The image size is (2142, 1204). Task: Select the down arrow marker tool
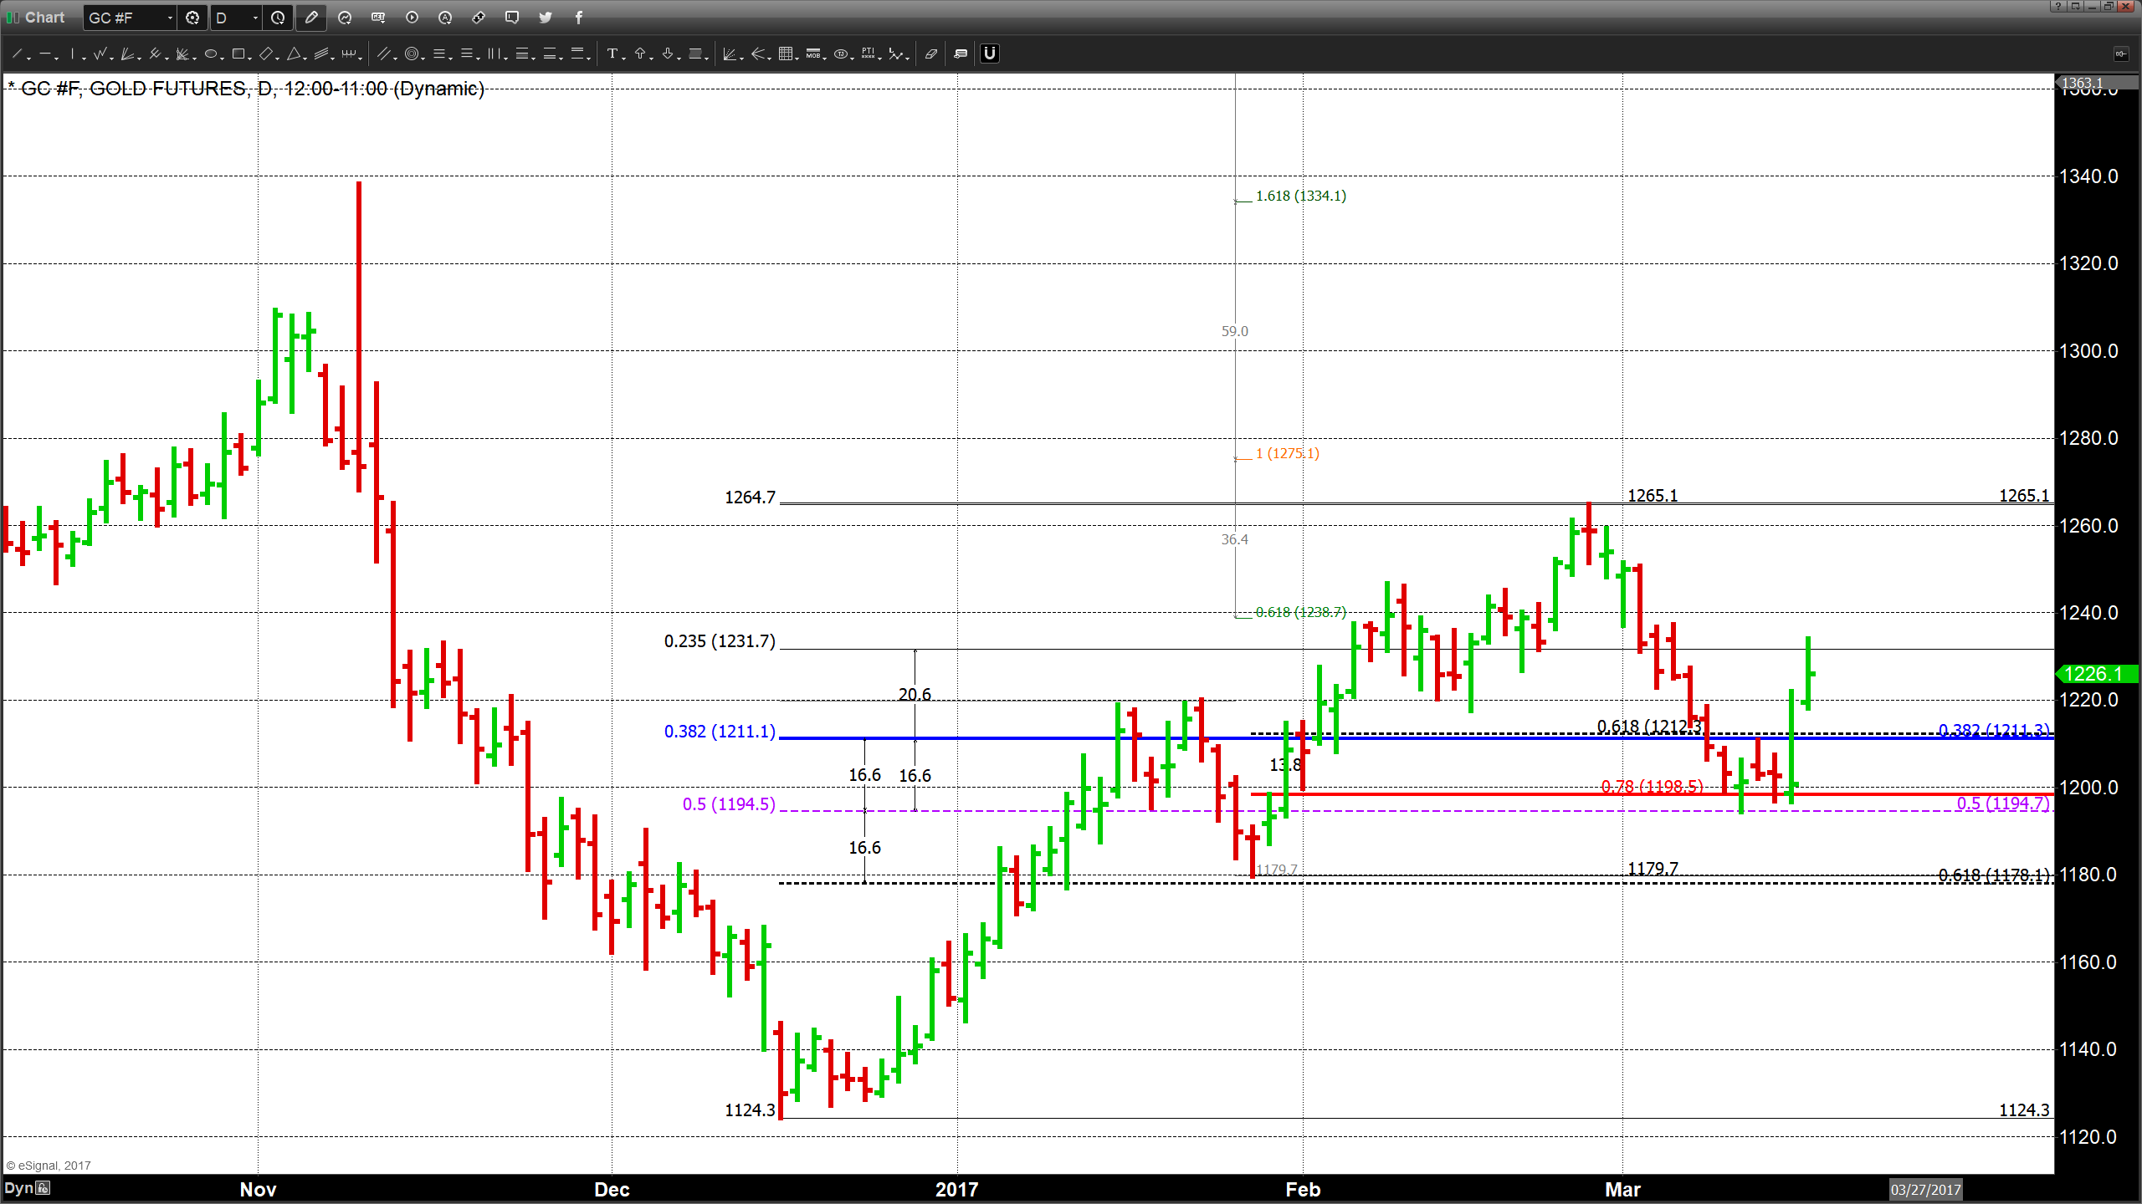(x=667, y=54)
